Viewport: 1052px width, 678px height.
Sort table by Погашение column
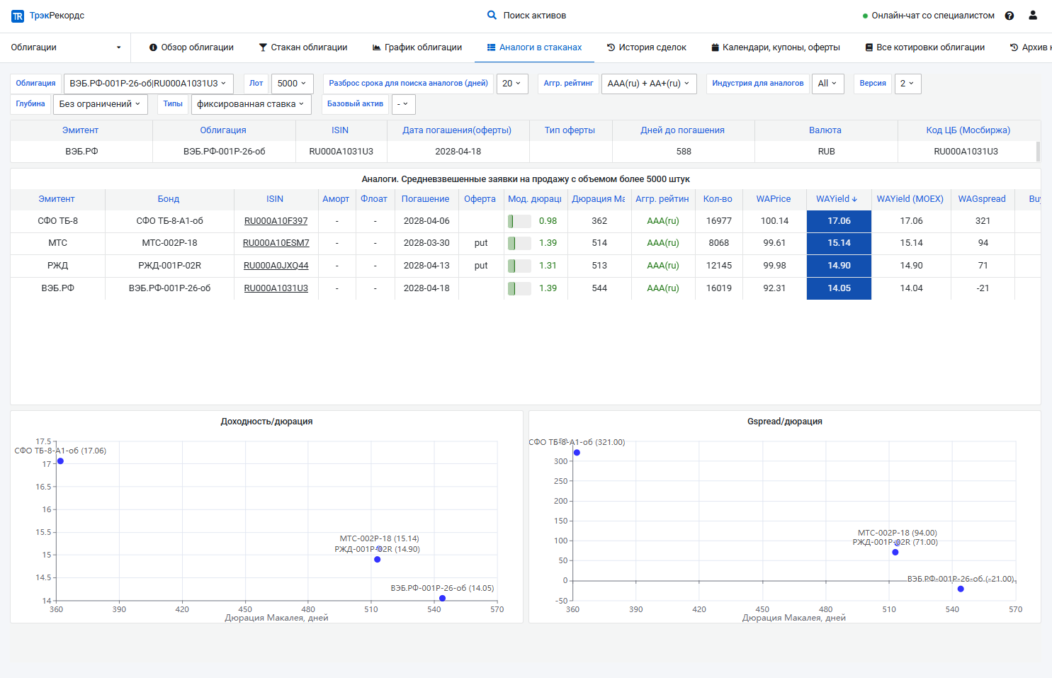425,199
